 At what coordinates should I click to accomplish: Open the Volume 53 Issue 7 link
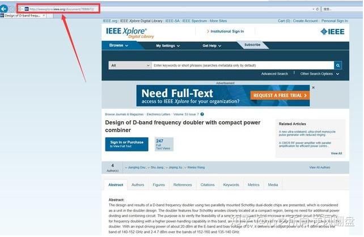tap(186, 115)
